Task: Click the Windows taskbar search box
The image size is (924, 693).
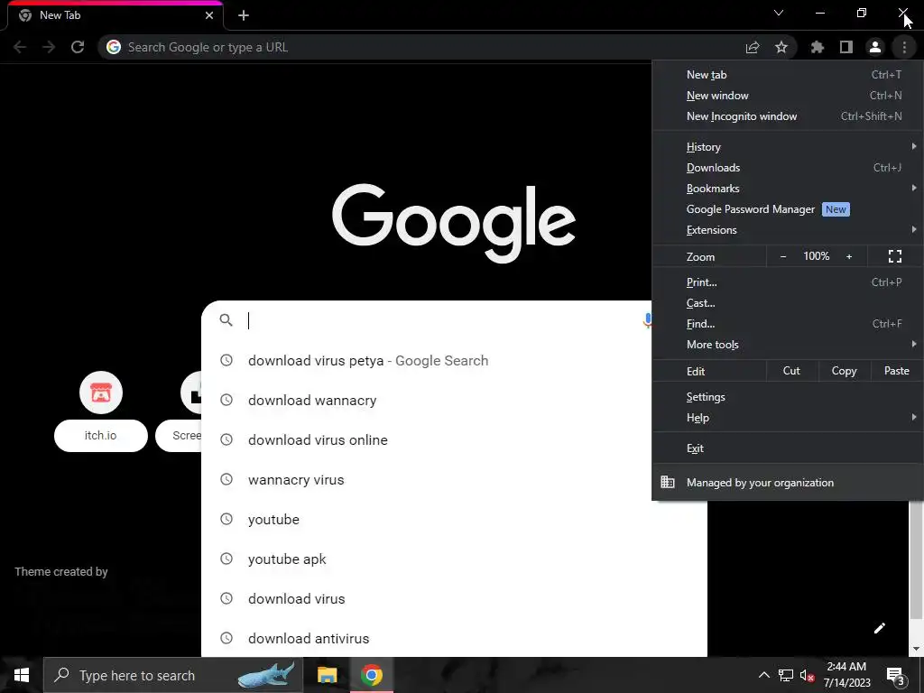Action: coord(173,675)
